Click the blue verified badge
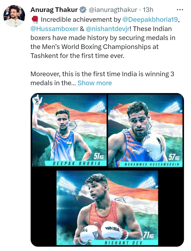Image resolution: width=191 pixels, height=251 pixels. click(83, 10)
